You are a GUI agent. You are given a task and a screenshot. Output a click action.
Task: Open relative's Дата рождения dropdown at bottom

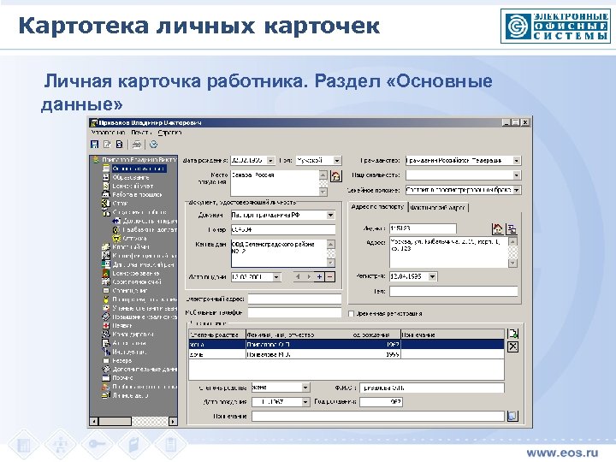(305, 402)
